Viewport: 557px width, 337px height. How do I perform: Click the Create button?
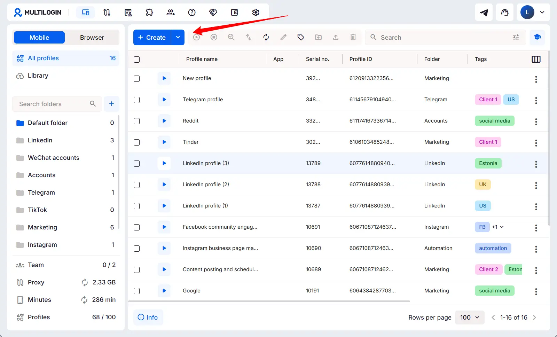click(152, 37)
